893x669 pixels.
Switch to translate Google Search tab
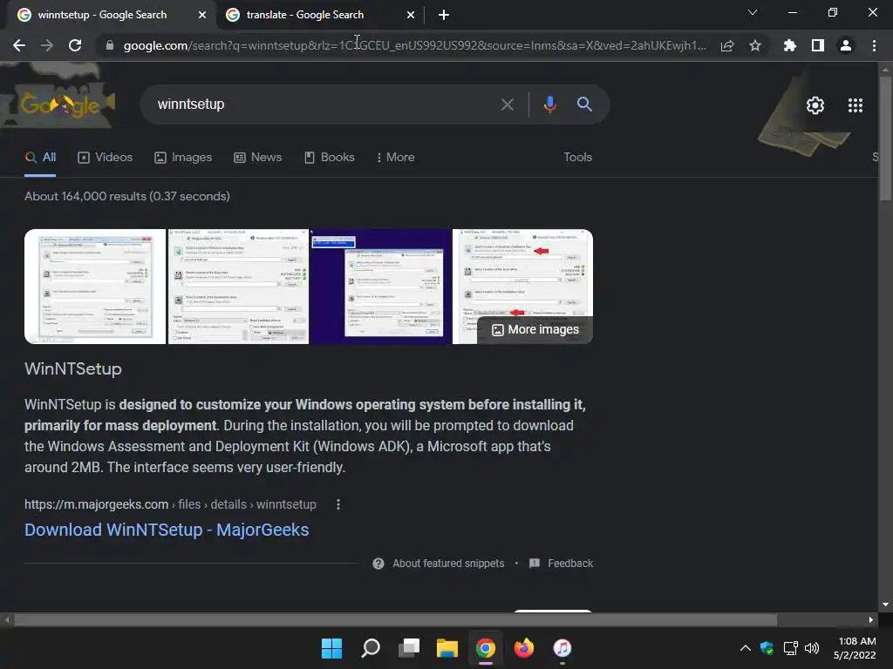[x=304, y=15]
